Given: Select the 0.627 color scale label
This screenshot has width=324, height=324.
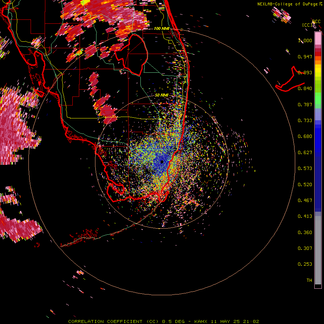Looking at the screenshot, I should point(305,153).
